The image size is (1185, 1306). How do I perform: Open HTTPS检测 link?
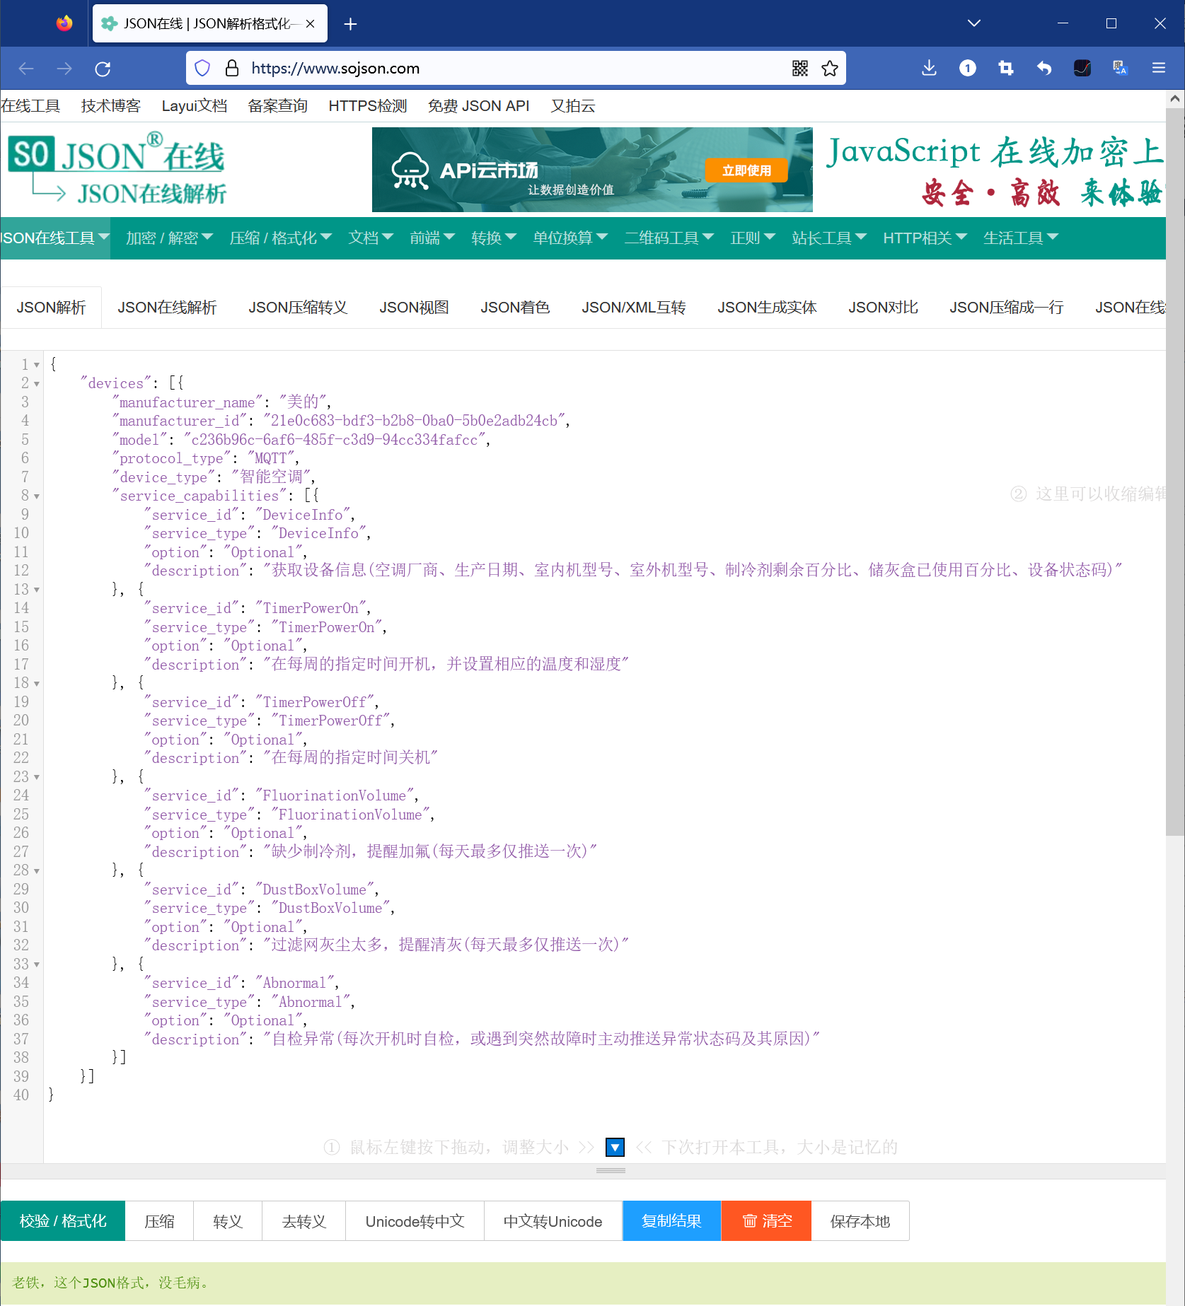pos(368,106)
